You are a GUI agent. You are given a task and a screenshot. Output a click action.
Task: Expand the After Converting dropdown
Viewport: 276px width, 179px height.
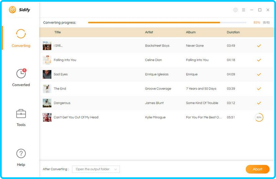[96, 169]
